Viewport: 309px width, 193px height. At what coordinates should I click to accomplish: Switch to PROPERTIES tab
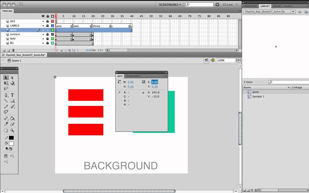[x=250, y=6]
